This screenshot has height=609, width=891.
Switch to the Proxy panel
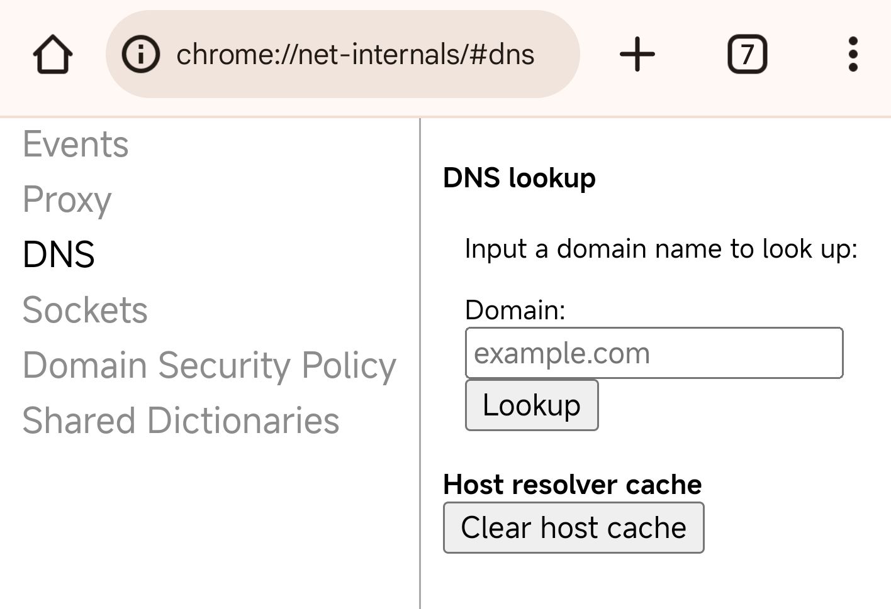tap(67, 200)
